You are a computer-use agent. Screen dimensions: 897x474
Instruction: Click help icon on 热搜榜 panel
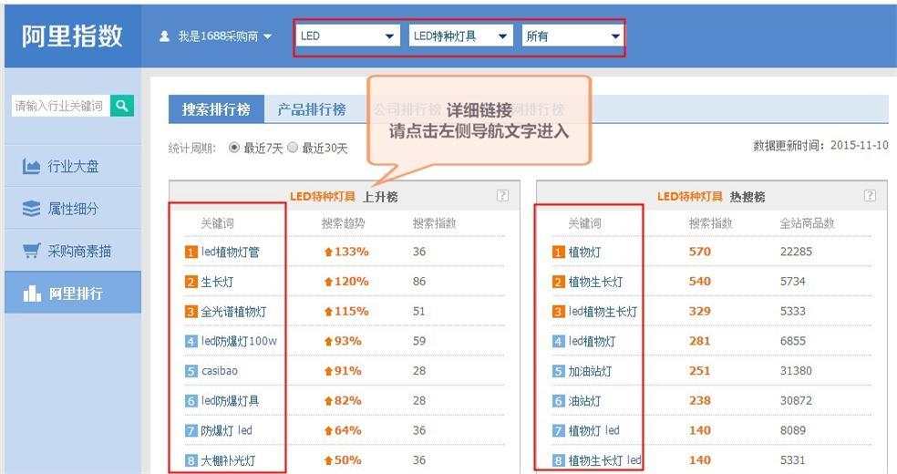click(x=870, y=196)
